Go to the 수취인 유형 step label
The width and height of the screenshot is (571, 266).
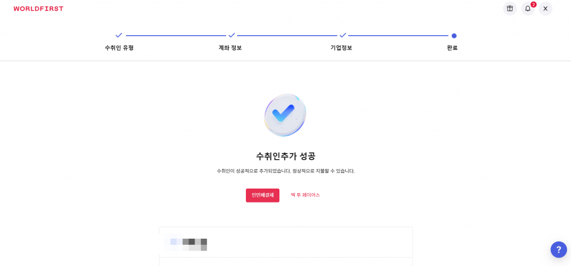[x=119, y=48]
